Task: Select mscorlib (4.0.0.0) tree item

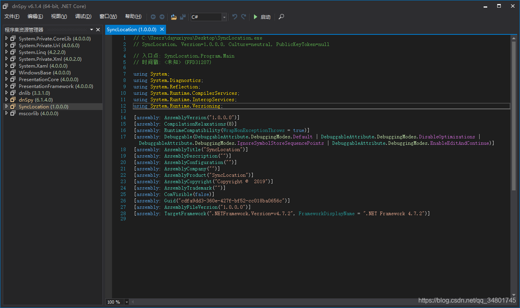Action: tap(38, 113)
